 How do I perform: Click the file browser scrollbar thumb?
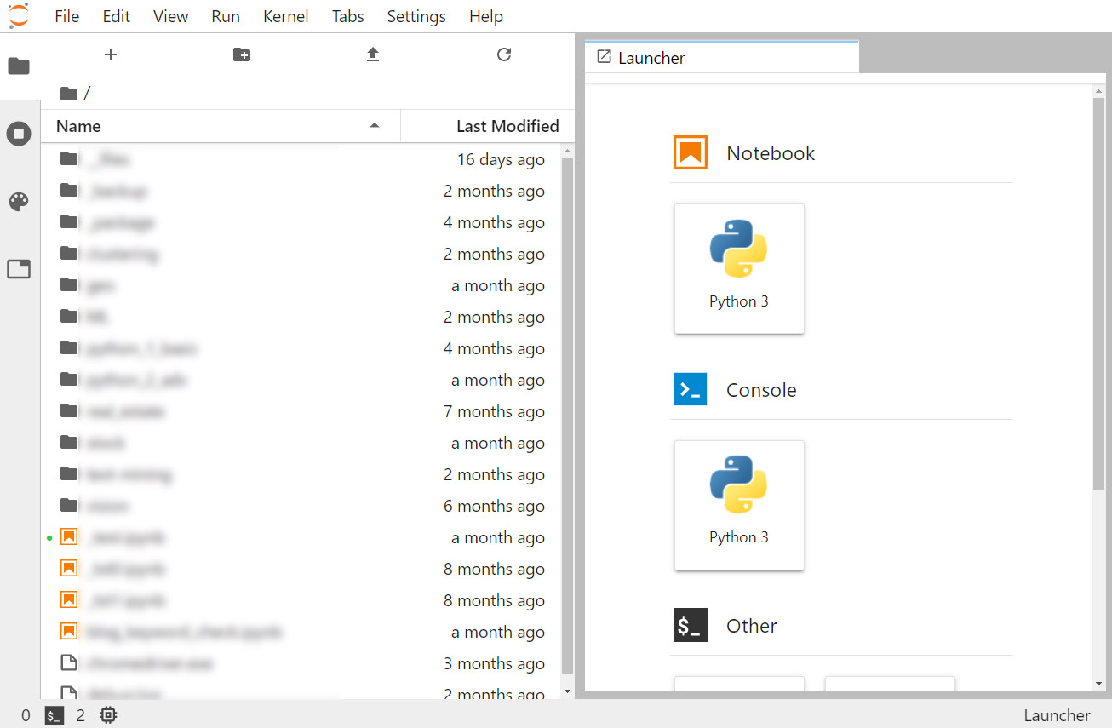coord(568,416)
